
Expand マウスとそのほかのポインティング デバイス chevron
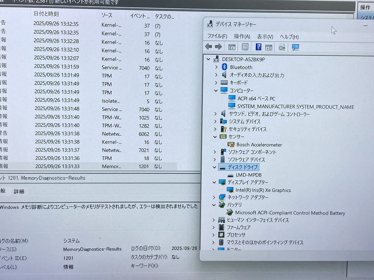[x=213, y=242]
